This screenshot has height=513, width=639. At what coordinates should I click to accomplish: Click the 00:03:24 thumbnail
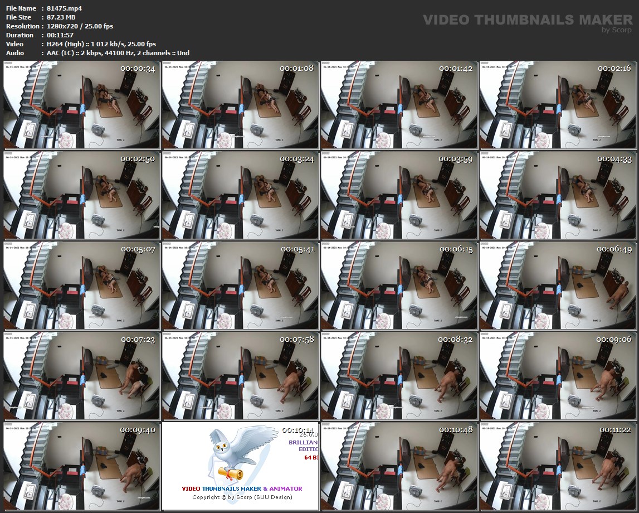[x=241, y=195]
